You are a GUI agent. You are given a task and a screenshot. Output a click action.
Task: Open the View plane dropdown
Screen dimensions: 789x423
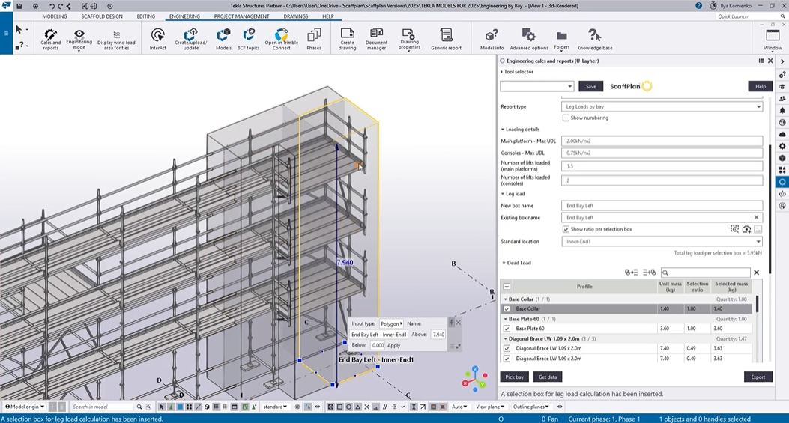click(489, 407)
